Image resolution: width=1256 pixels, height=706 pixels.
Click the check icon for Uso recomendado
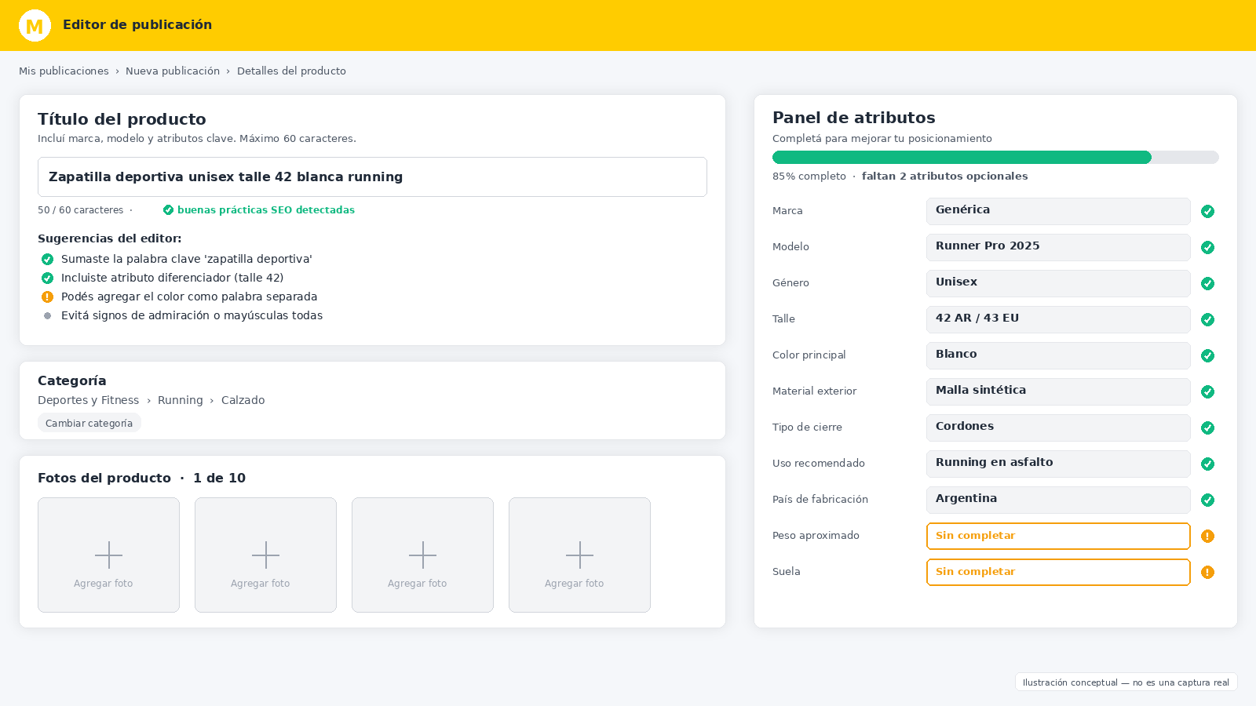[1208, 464]
